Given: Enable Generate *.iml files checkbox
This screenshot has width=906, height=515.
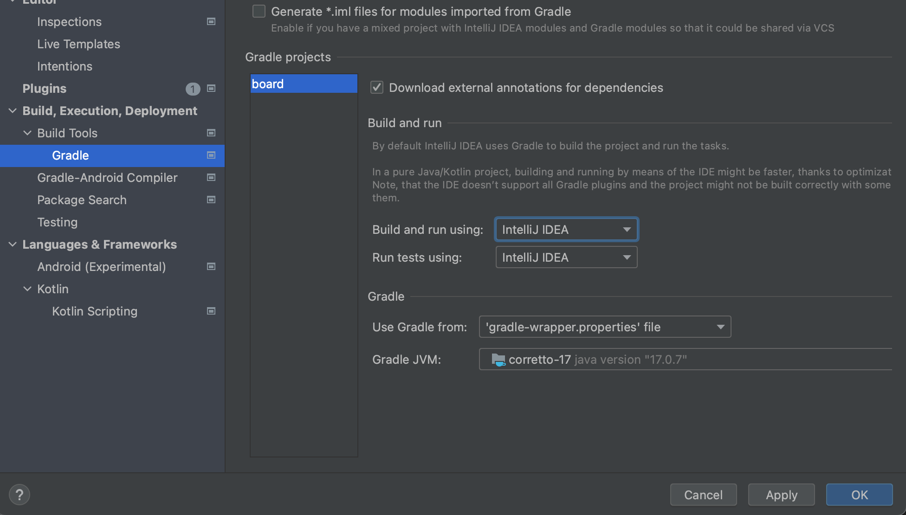Looking at the screenshot, I should tap(259, 11).
